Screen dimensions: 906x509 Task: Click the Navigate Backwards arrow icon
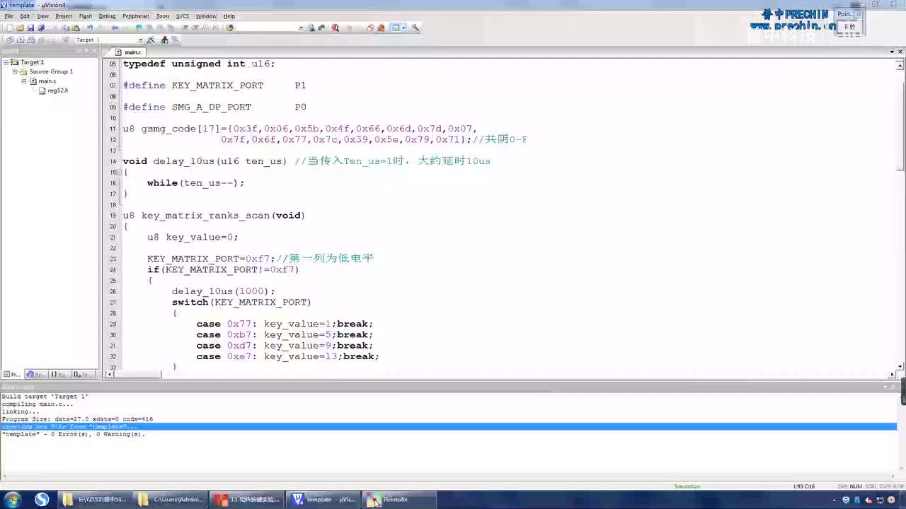coord(115,28)
